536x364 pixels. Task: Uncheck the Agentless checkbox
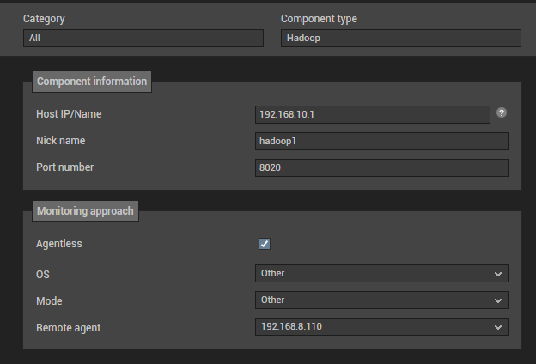(x=265, y=244)
